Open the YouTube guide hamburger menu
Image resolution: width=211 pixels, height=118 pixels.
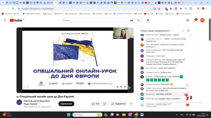coord(5,20)
